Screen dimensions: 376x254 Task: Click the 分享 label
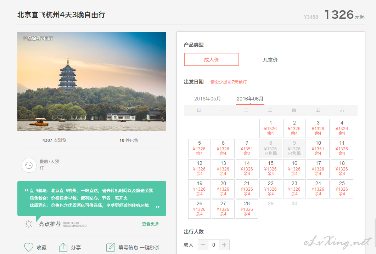click(76, 248)
